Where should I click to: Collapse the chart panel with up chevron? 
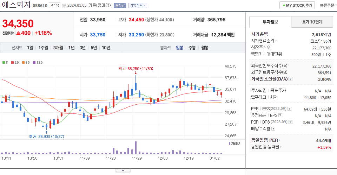(123, 170)
